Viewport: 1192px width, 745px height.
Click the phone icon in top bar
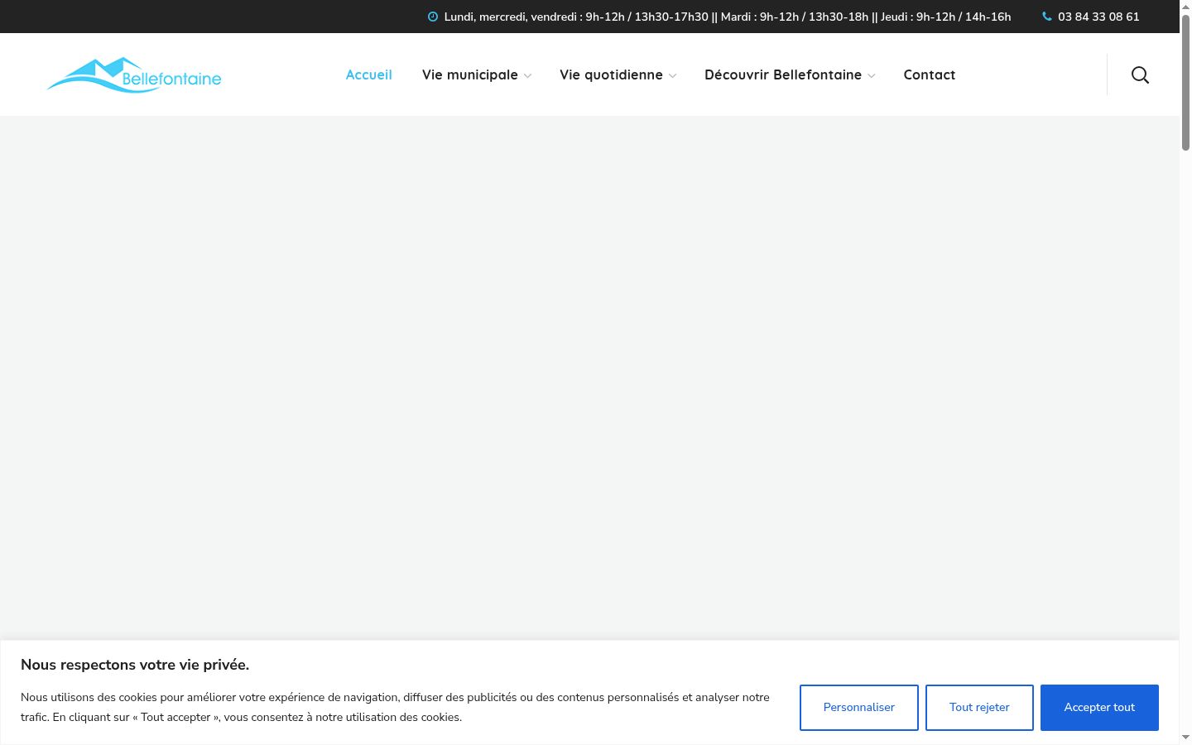(x=1047, y=17)
